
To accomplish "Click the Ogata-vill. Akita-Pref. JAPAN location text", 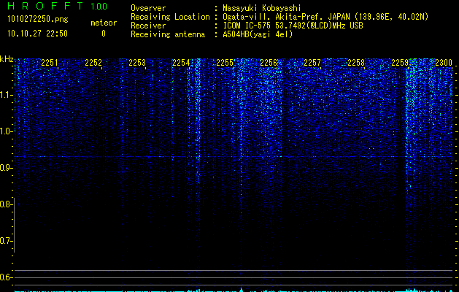I will tap(325, 17).
